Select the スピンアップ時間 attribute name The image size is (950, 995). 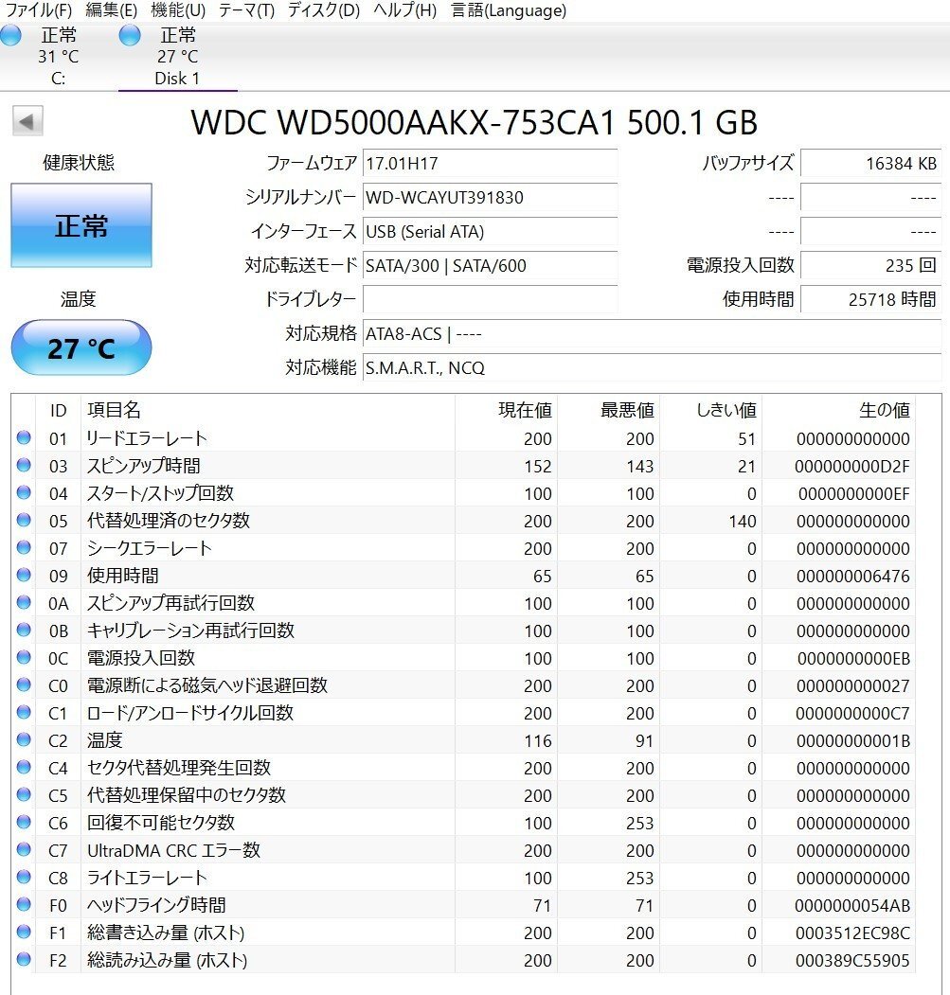[x=144, y=466]
